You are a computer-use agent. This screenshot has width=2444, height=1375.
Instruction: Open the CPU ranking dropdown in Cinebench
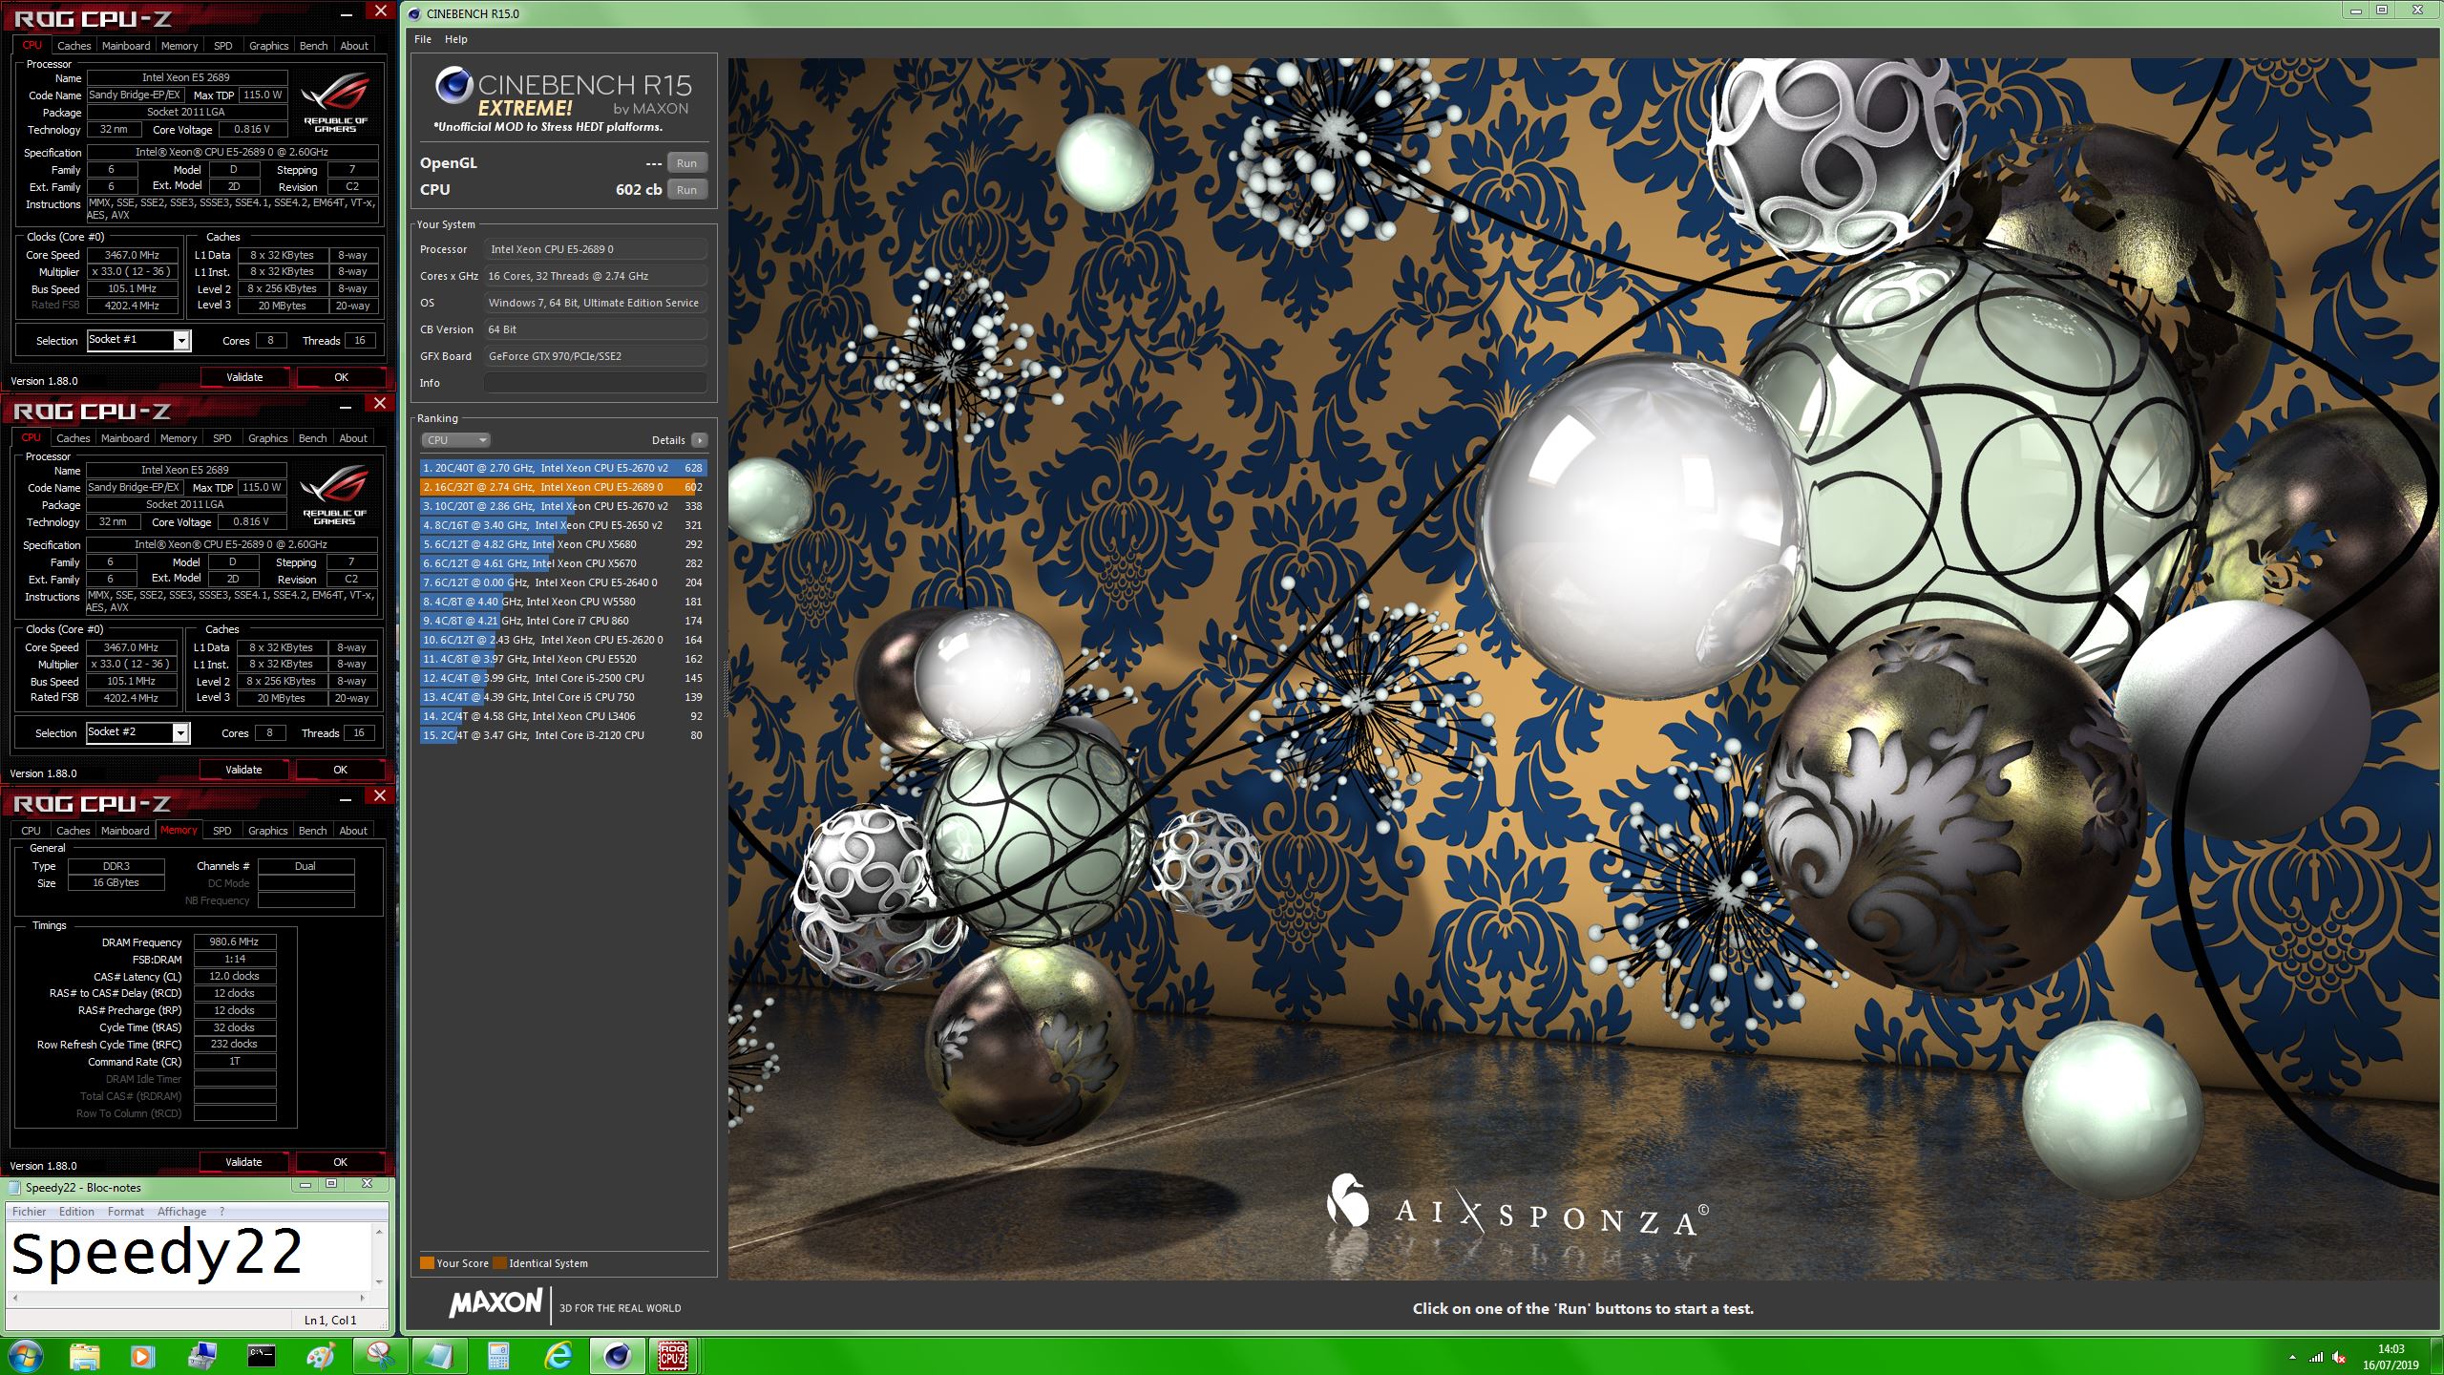point(456,440)
